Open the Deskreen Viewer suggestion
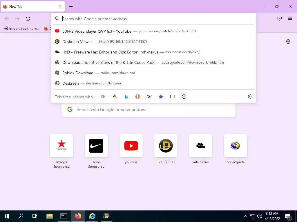This screenshot has width=297, height=222. point(154,42)
